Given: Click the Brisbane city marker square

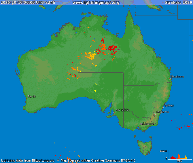Looking at the screenshot, I should 170,79.
